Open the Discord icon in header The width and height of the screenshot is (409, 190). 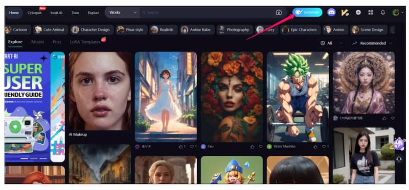[x=331, y=12]
